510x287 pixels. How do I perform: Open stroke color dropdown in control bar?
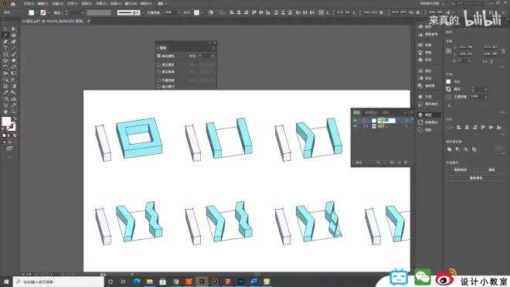[48, 12]
